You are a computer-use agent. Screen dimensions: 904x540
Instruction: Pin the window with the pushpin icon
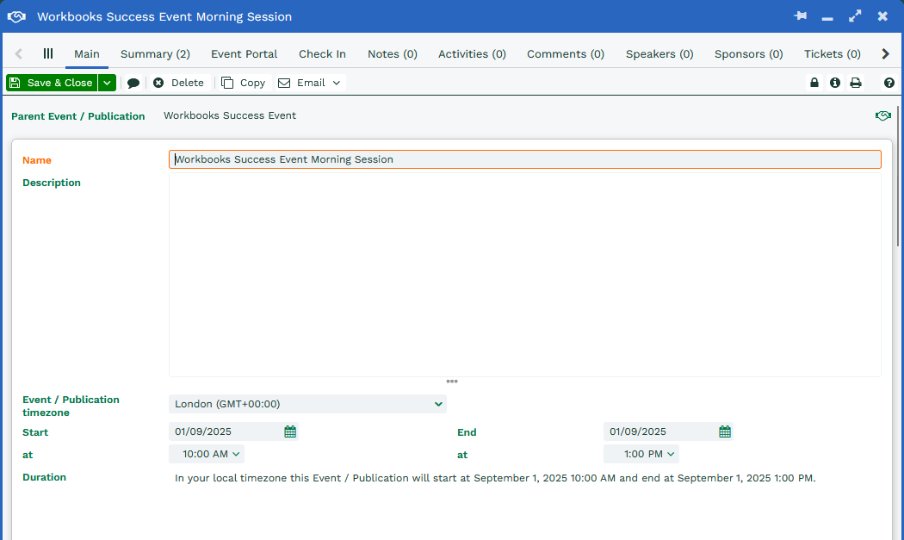coord(800,16)
